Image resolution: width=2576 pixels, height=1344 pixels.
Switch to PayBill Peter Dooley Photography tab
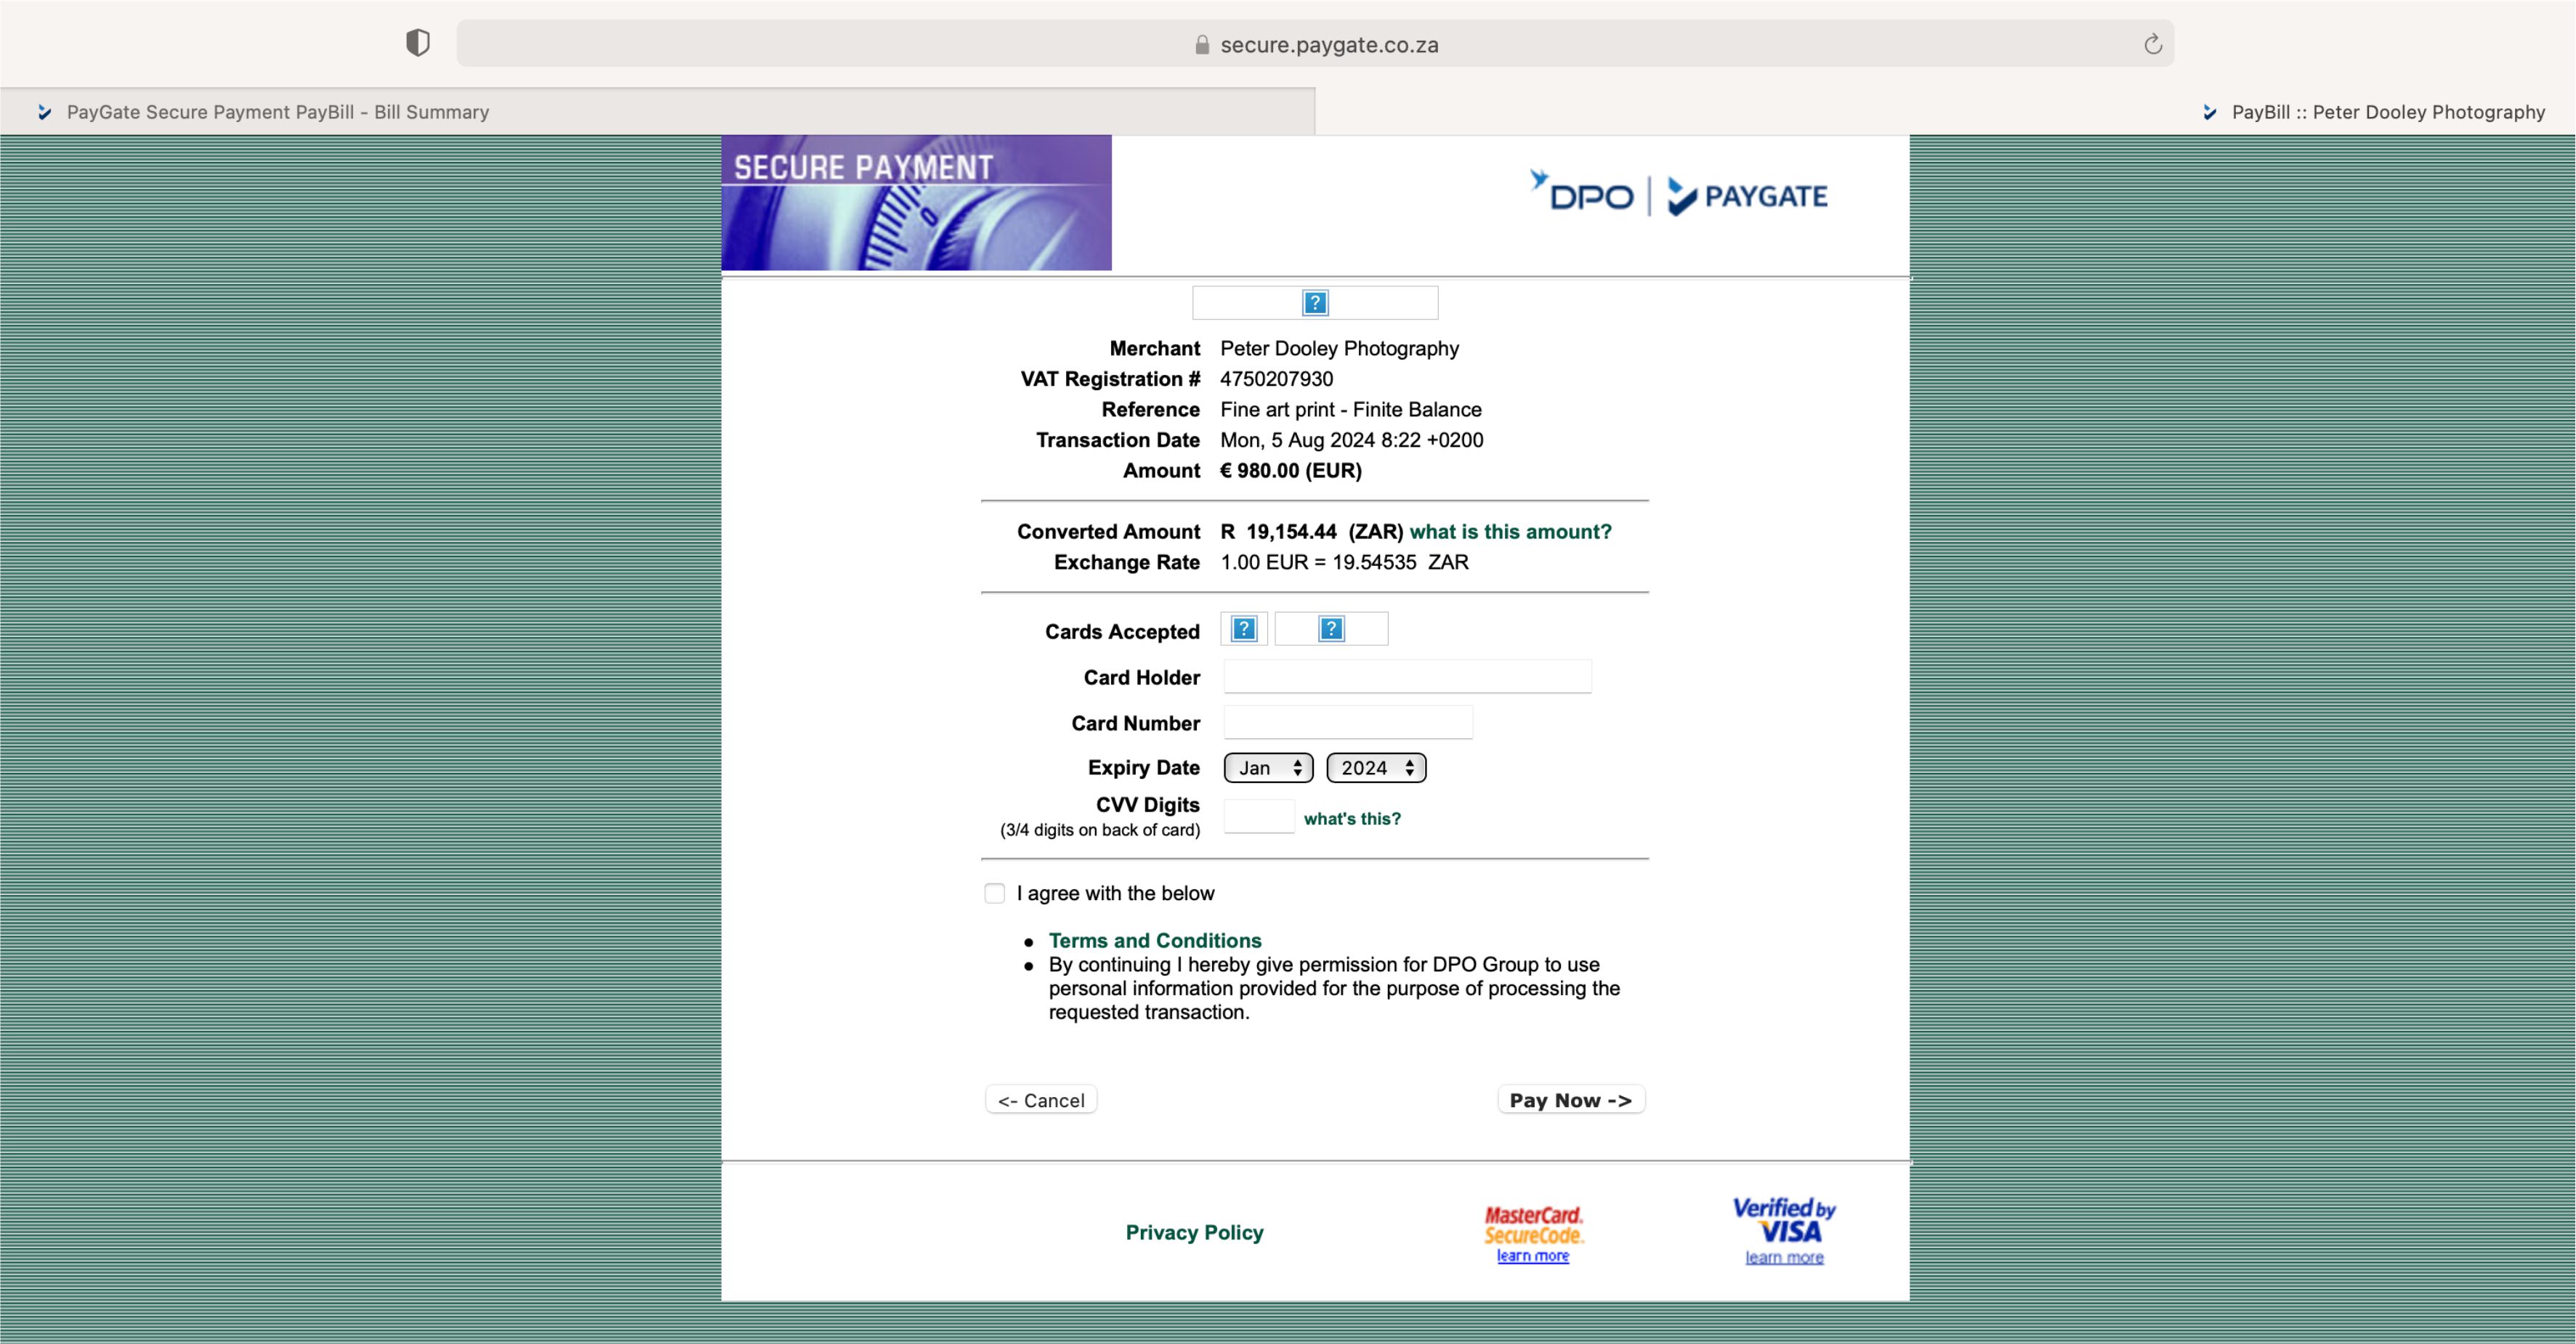(x=2386, y=112)
